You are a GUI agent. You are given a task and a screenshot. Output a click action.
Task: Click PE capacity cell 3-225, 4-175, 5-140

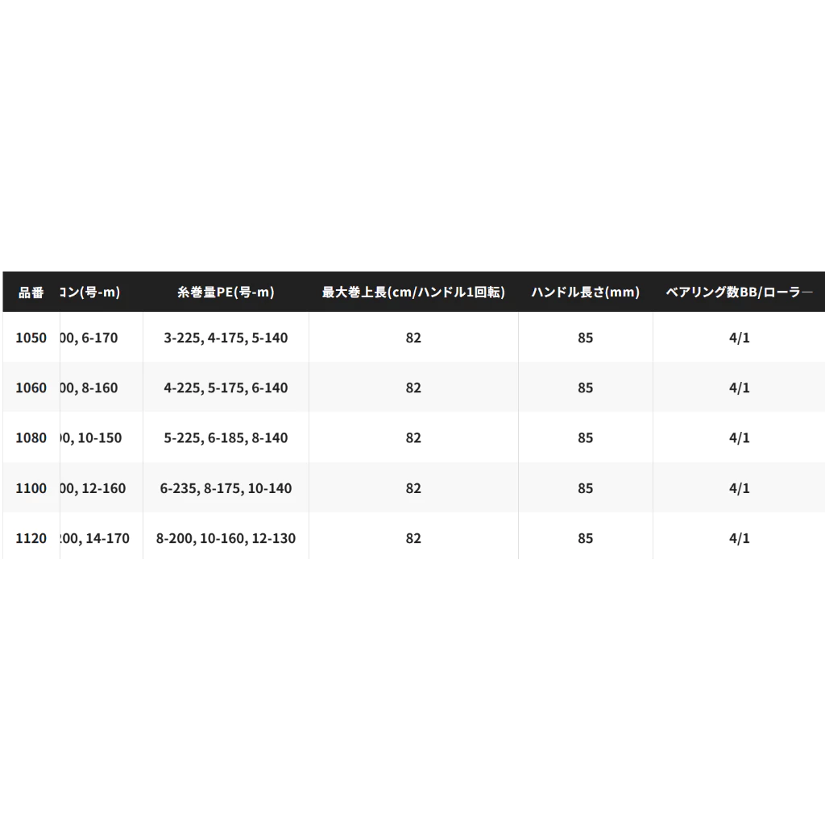[226, 338]
